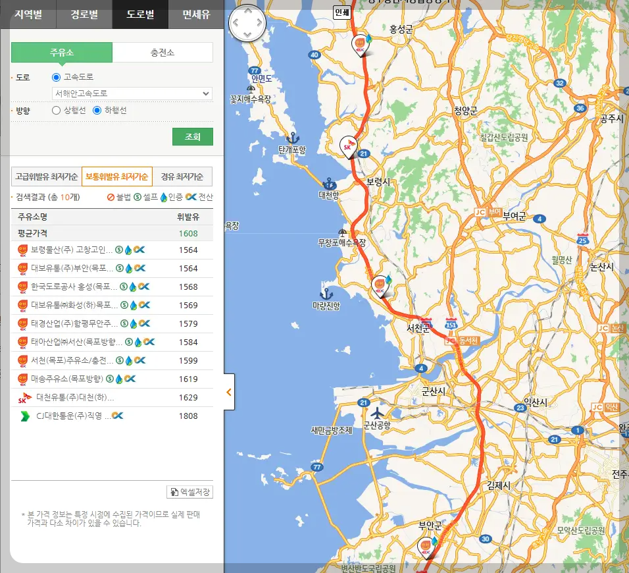
Task: Click the 엑셀저장 export button
Action: tap(189, 492)
